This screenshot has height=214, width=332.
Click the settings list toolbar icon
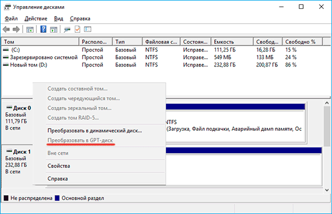click(x=87, y=29)
